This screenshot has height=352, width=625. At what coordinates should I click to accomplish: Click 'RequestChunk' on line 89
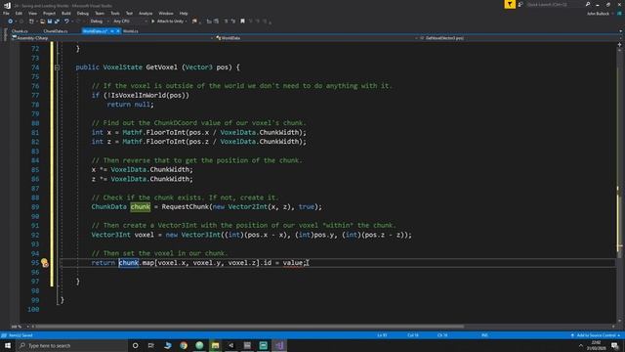coord(185,206)
